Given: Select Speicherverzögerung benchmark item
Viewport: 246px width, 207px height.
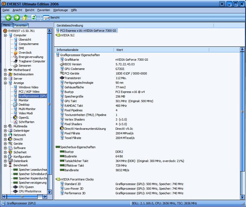Looking at the screenshot, I should pyautogui.click(x=33, y=183).
